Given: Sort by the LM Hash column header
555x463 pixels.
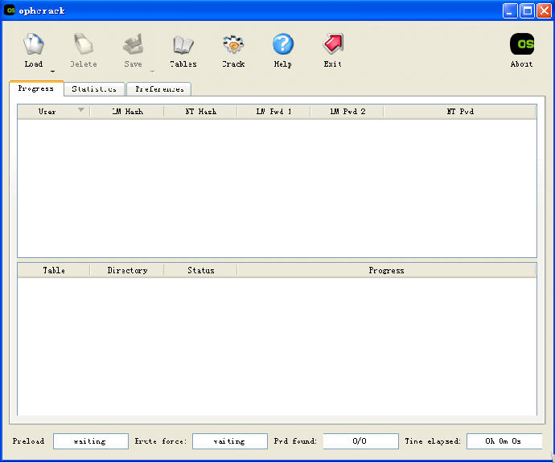Looking at the screenshot, I should point(127,112).
